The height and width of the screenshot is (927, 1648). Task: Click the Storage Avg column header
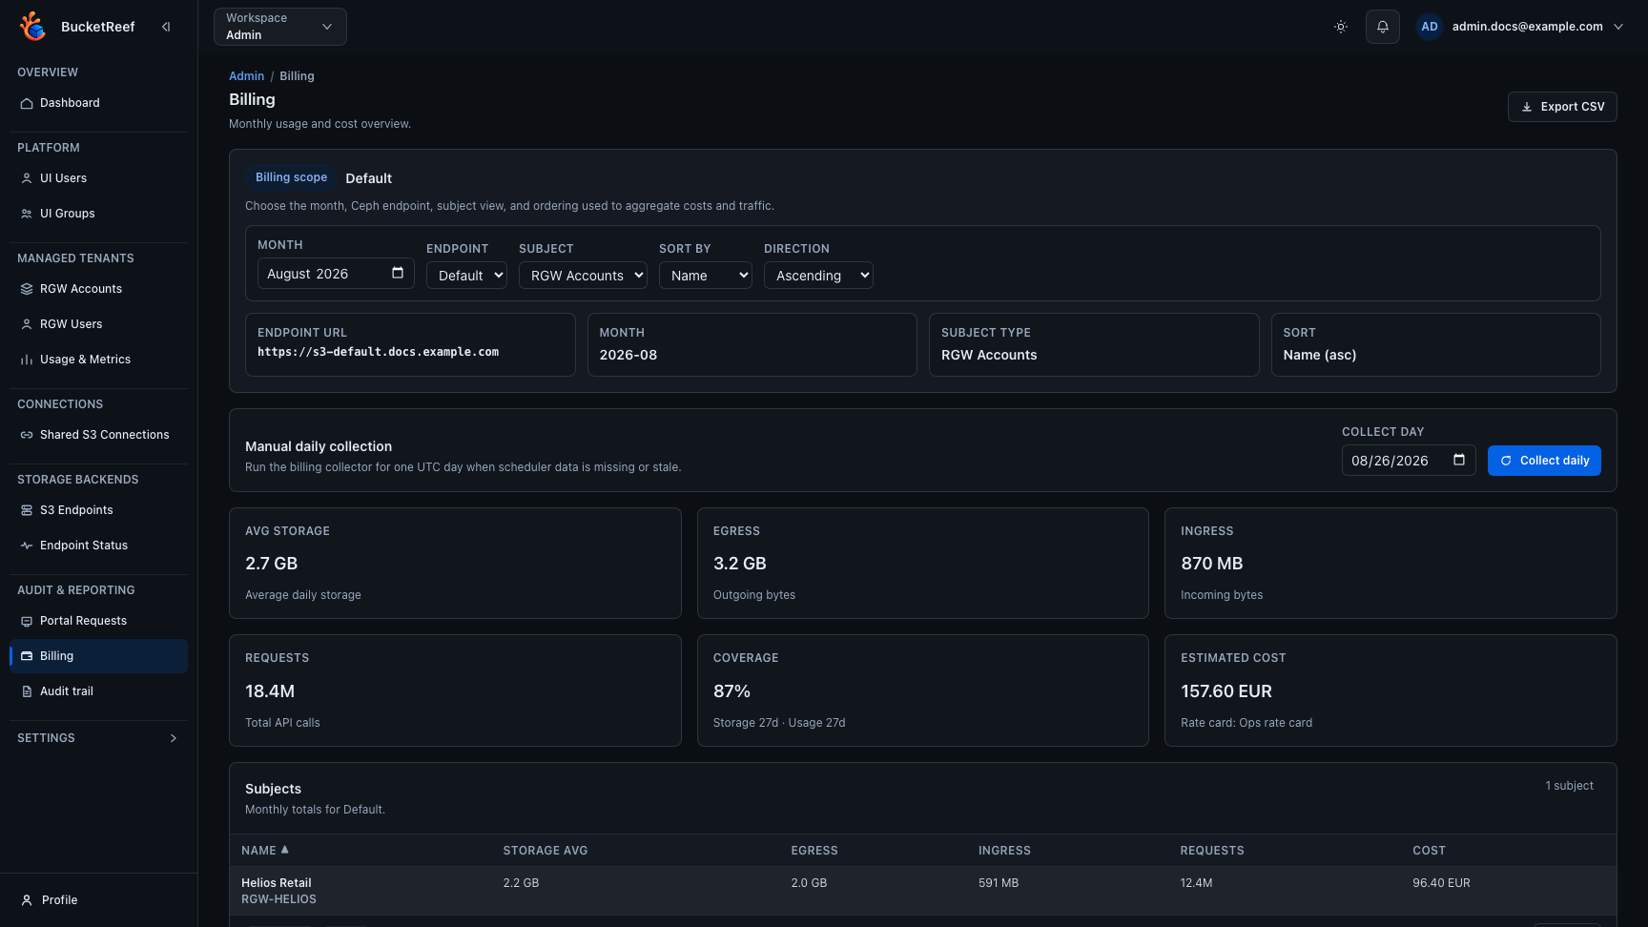pos(546,851)
